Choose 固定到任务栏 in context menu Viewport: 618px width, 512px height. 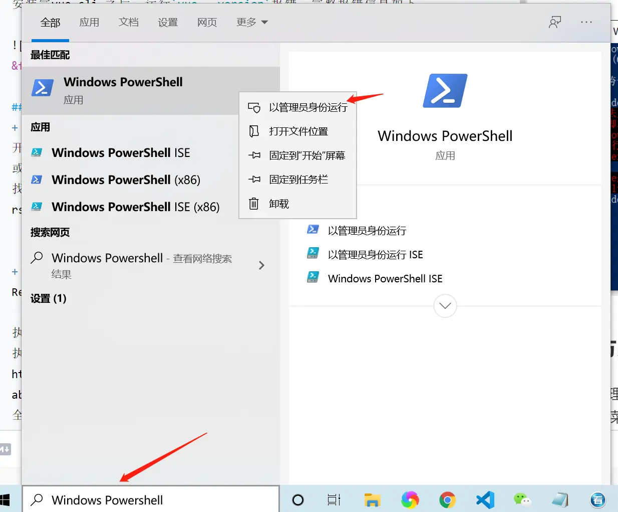point(298,180)
